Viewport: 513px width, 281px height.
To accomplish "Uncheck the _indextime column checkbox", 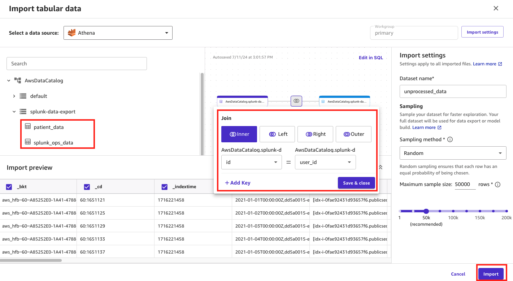I will [165, 186].
